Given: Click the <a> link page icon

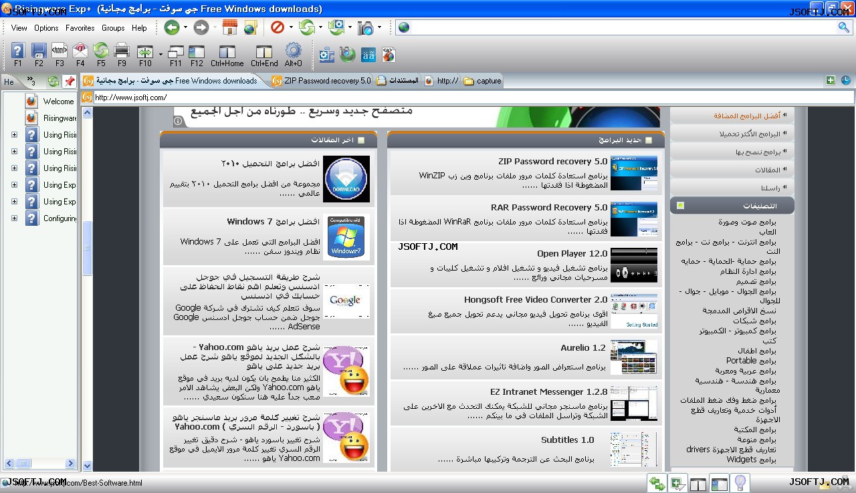Looking at the screenshot, I should (389, 54).
